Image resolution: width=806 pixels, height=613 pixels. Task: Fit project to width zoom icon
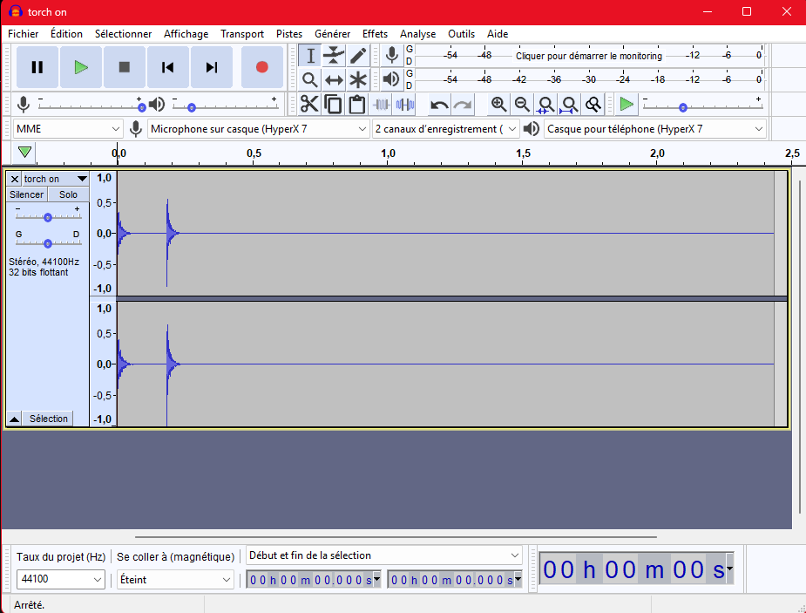pos(569,105)
